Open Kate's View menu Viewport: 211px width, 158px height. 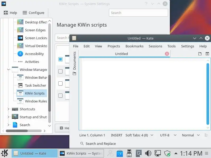point(98,46)
